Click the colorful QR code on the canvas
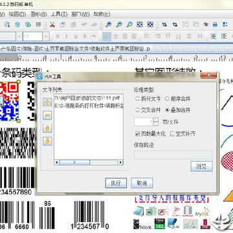The height and width of the screenshot is (233, 233). point(9,101)
